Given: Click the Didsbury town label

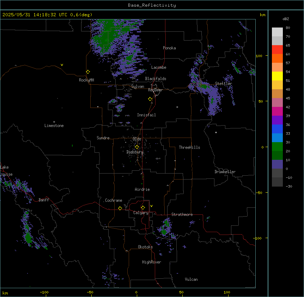Looking at the screenshot, I should pyautogui.click(x=135, y=152).
